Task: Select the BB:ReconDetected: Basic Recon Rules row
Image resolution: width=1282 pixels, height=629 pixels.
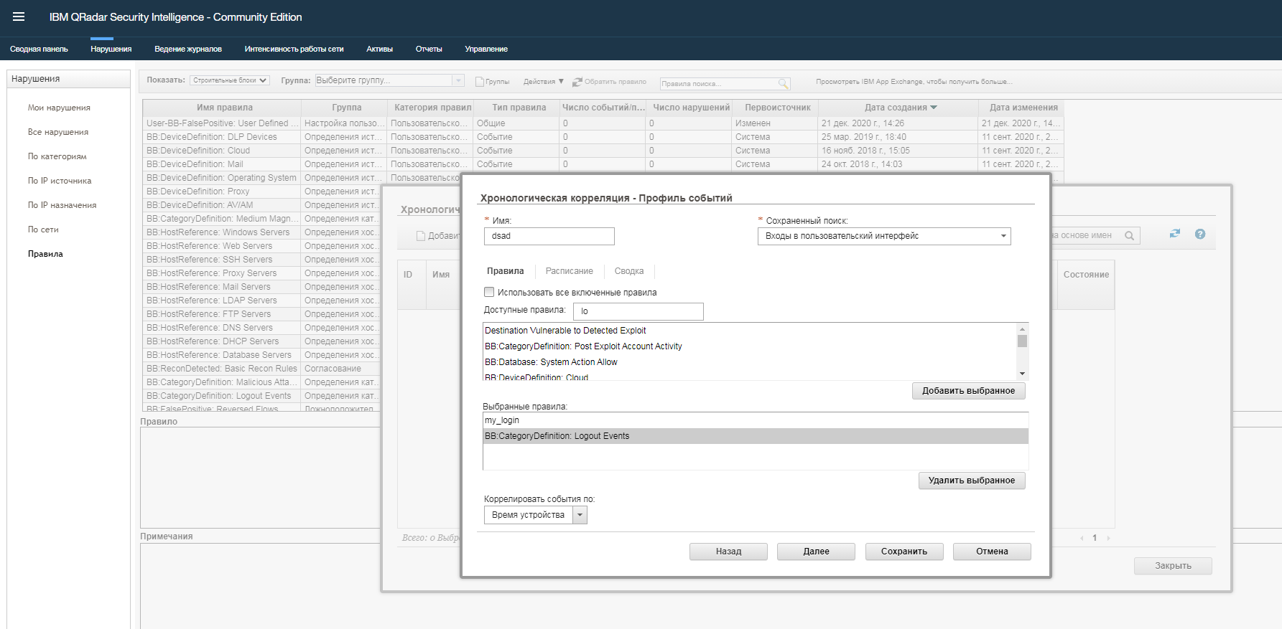Action: [262, 369]
